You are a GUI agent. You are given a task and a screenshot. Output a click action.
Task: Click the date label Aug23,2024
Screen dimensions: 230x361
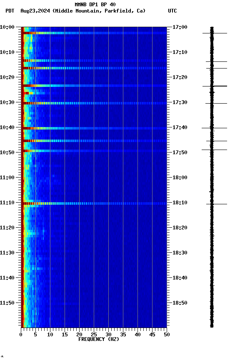click(x=35, y=11)
